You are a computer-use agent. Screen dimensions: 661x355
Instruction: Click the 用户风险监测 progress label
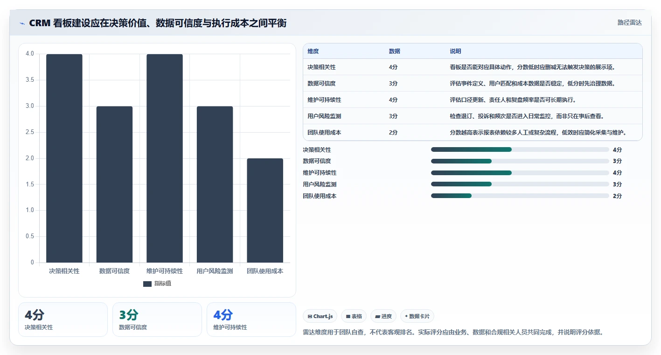click(320, 185)
